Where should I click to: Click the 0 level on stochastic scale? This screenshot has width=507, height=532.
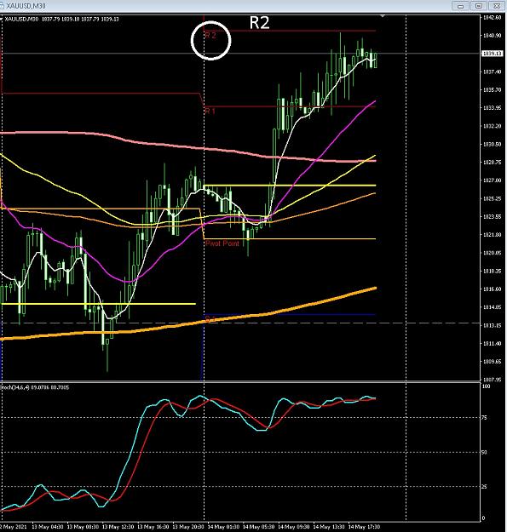[484, 518]
